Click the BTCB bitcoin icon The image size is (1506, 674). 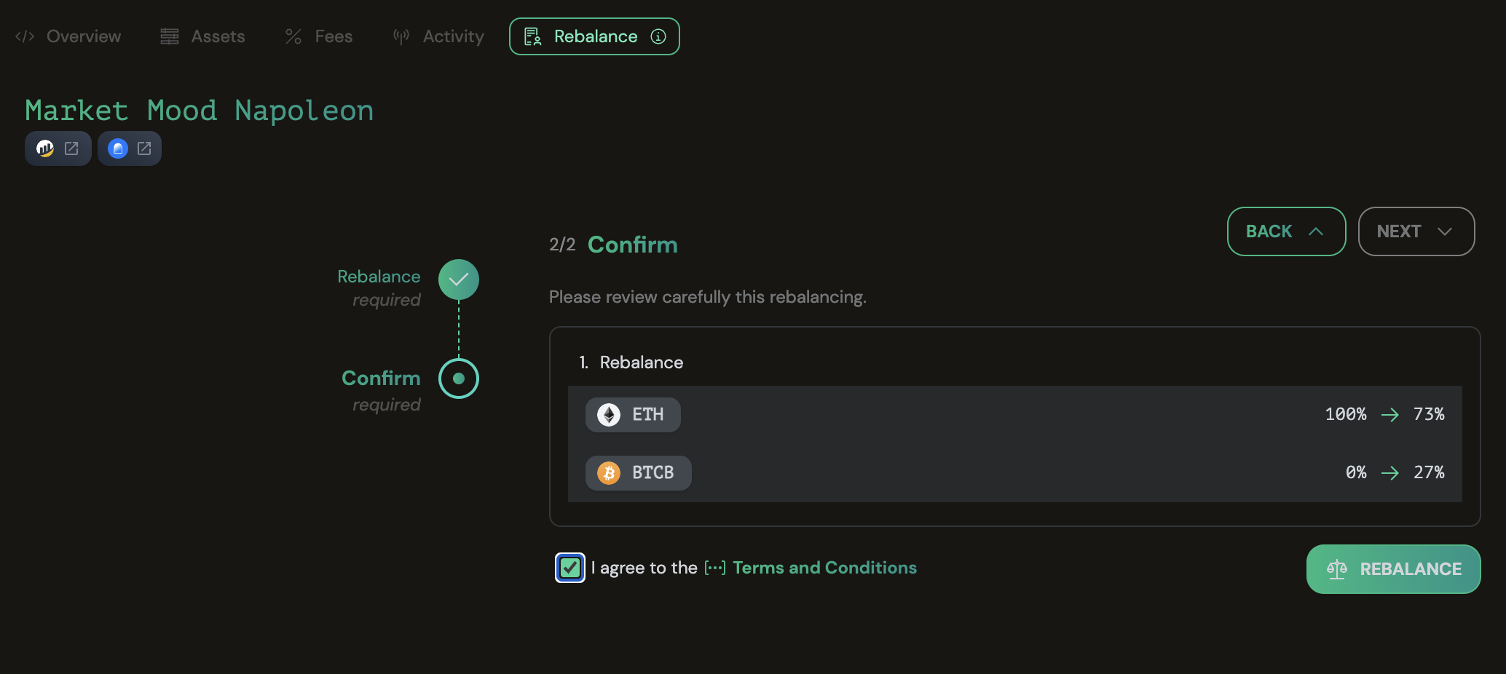pyautogui.click(x=609, y=473)
